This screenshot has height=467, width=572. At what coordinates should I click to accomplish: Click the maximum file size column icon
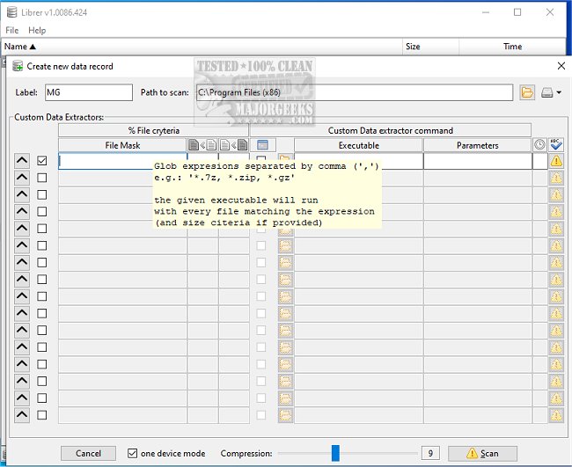(233, 145)
